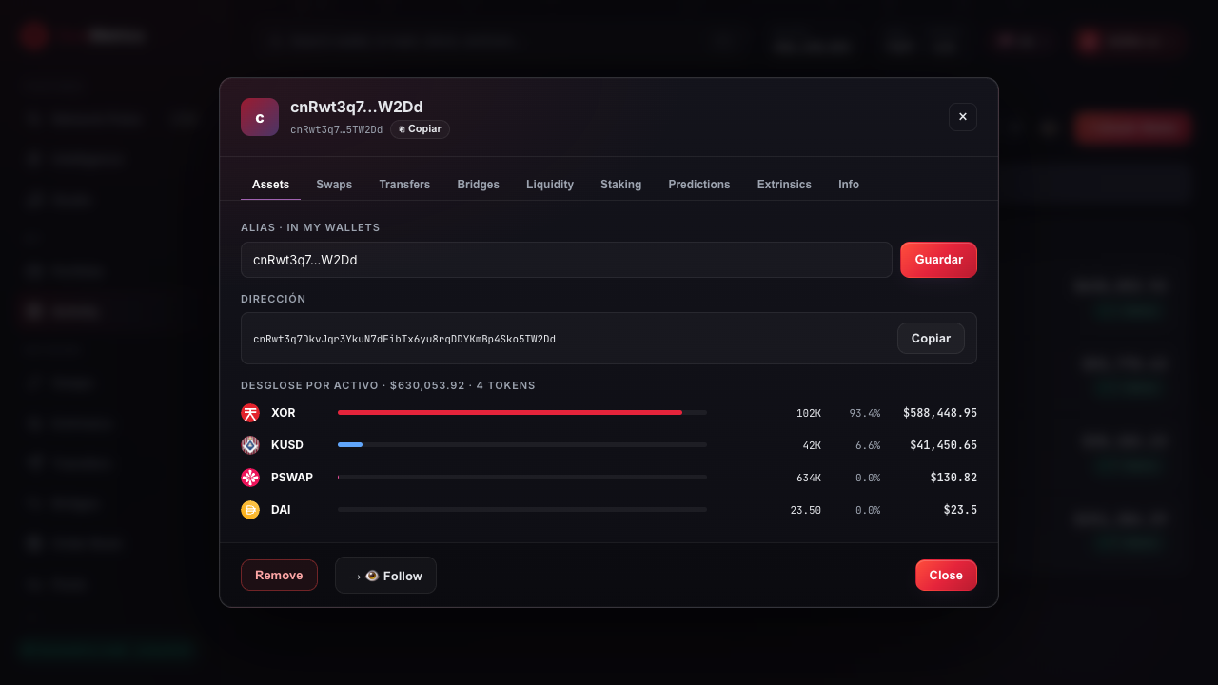The width and height of the screenshot is (1218, 685).
Task: Click the KUSD token icon
Action: click(250, 445)
